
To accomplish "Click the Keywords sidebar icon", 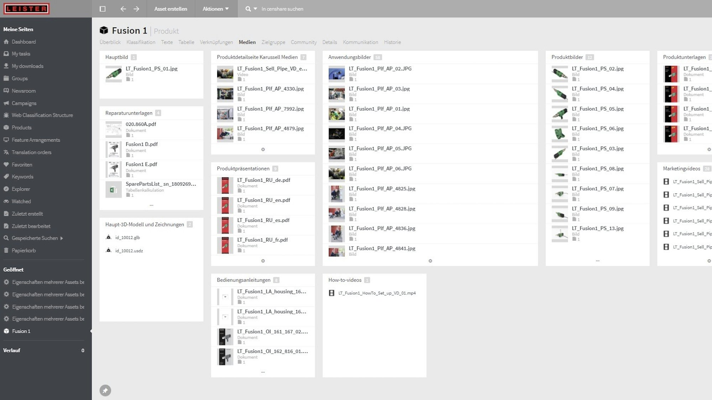I will (6, 176).
